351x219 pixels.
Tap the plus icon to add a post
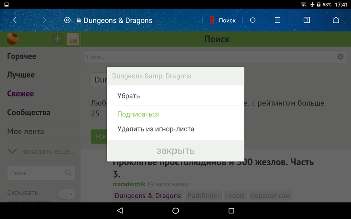57,39
